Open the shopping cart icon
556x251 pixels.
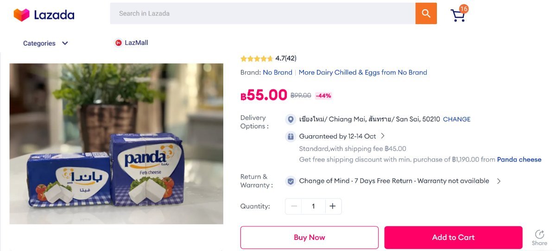(458, 15)
